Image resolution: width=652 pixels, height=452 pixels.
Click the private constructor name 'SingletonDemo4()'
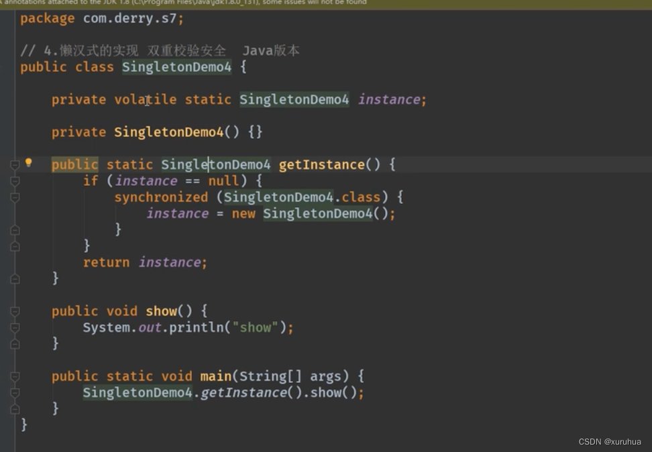(176, 132)
